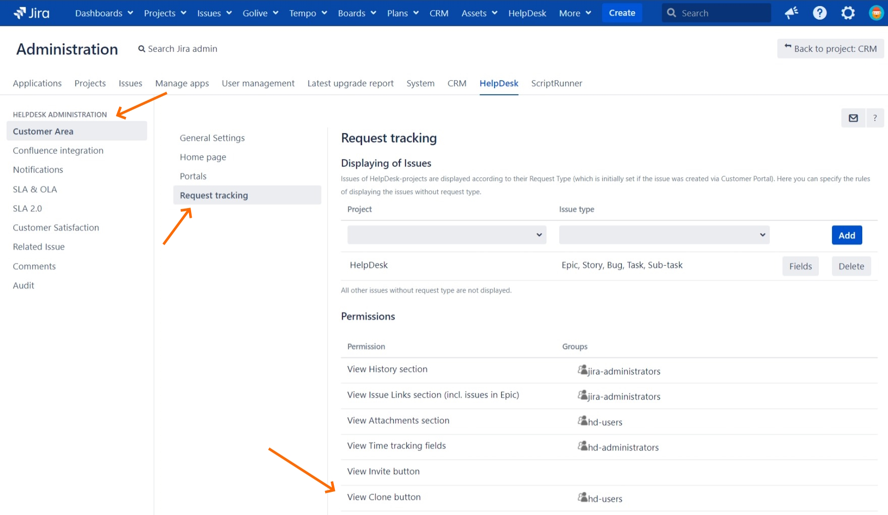Click the small question mark help button
The image size is (888, 515).
coord(875,118)
